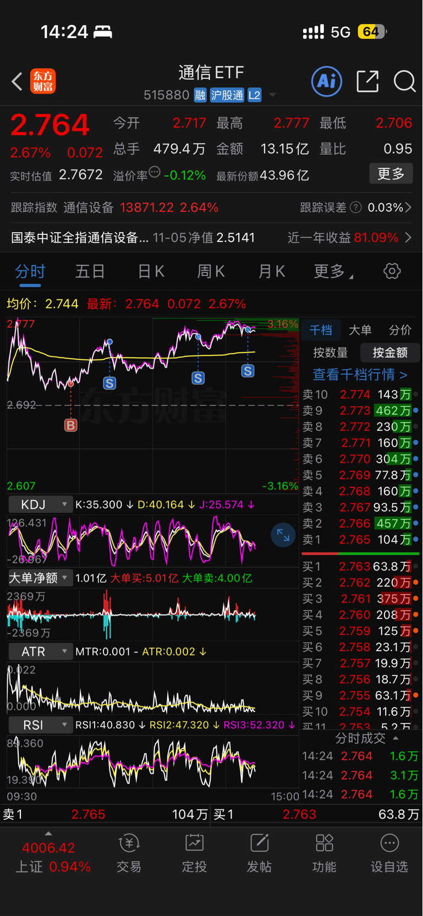Open 查看千档行情 link
Image resolution: width=423 pixels, height=916 pixels.
point(360,375)
